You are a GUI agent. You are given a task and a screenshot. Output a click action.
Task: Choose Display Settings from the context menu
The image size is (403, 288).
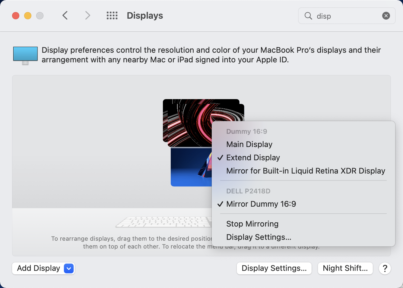[x=259, y=237]
